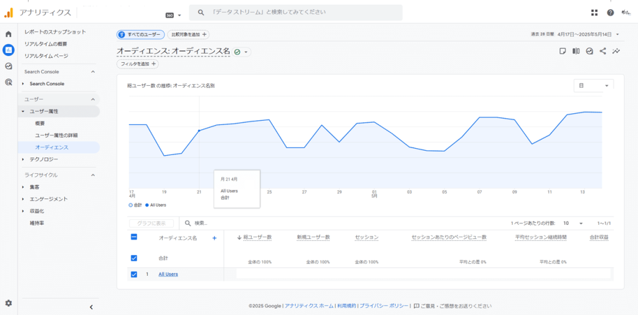Open the Admin settings gear
The height and width of the screenshot is (315, 638).
8,303
